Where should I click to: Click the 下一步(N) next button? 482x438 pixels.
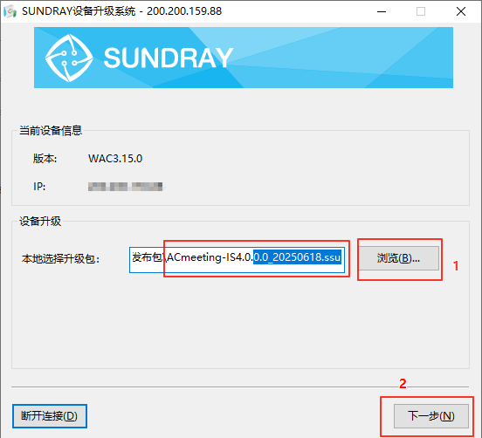[431, 416]
